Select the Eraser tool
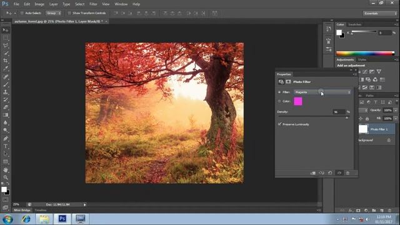Image resolution: width=400 pixels, height=225 pixels. [6, 107]
